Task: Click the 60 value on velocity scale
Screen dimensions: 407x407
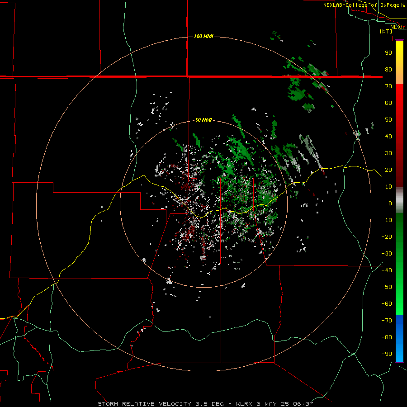Action: tap(388, 103)
